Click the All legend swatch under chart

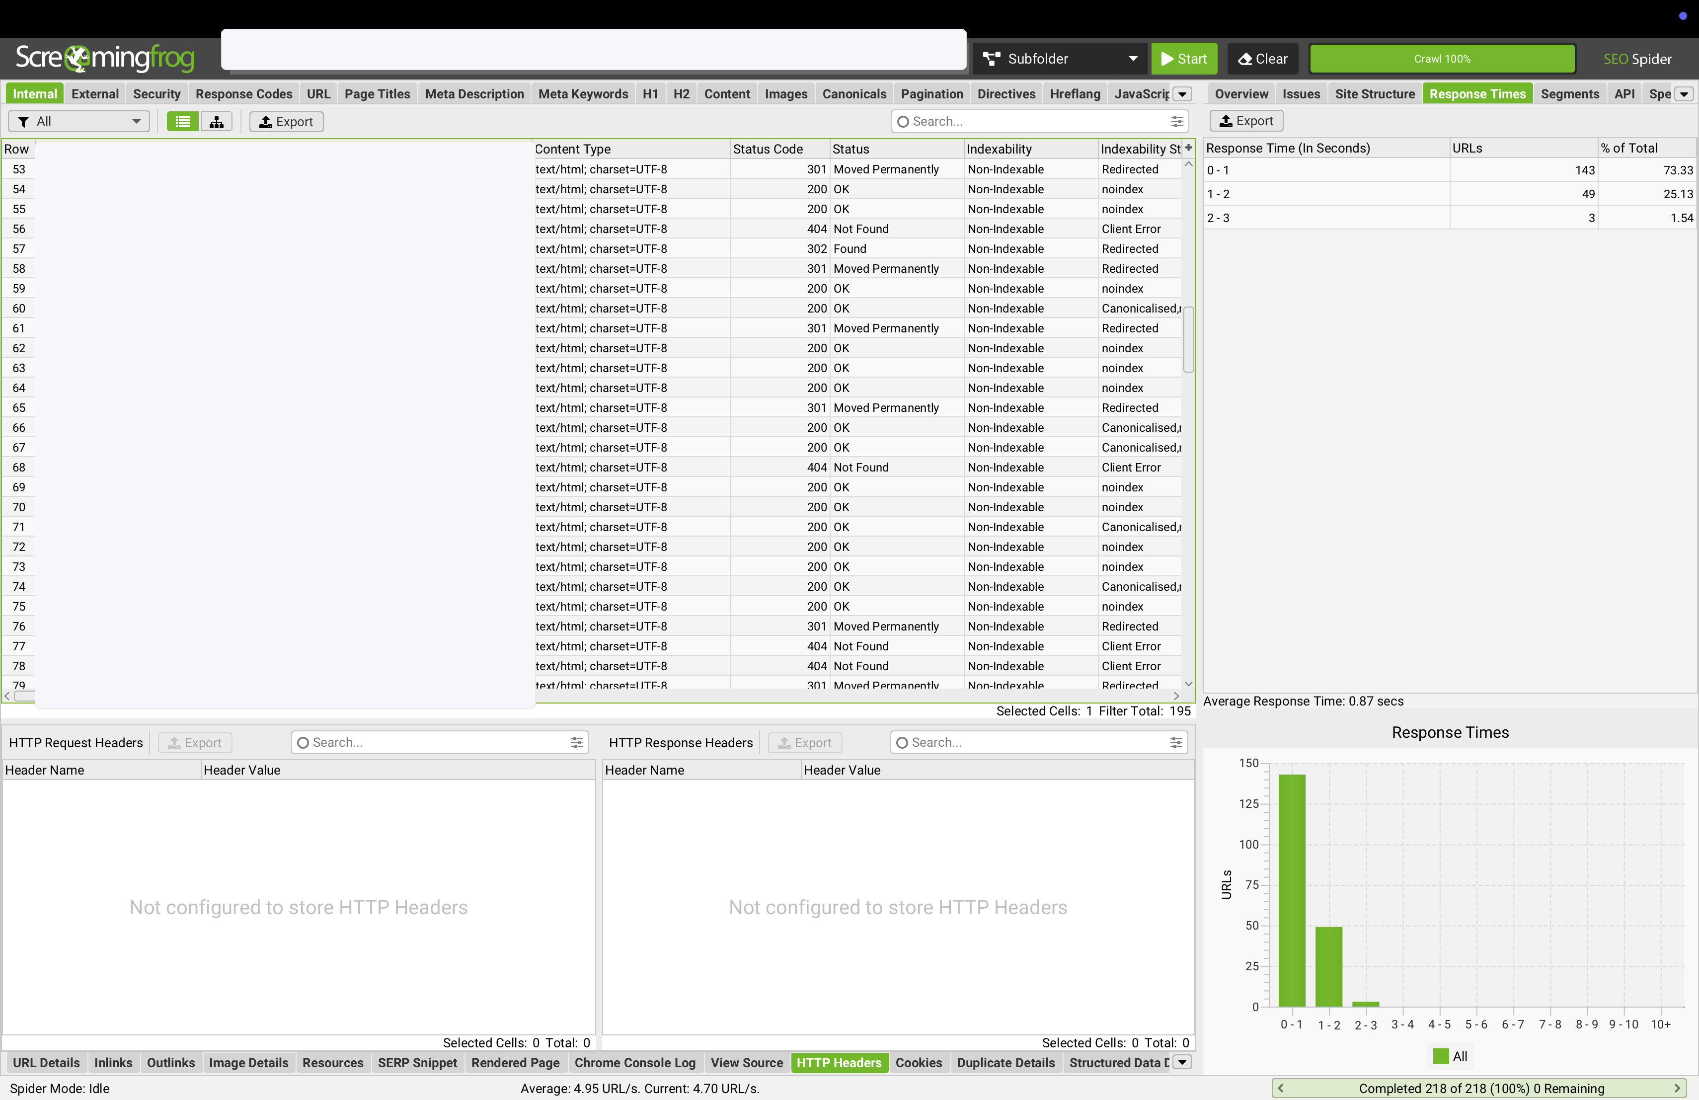[x=1441, y=1056]
